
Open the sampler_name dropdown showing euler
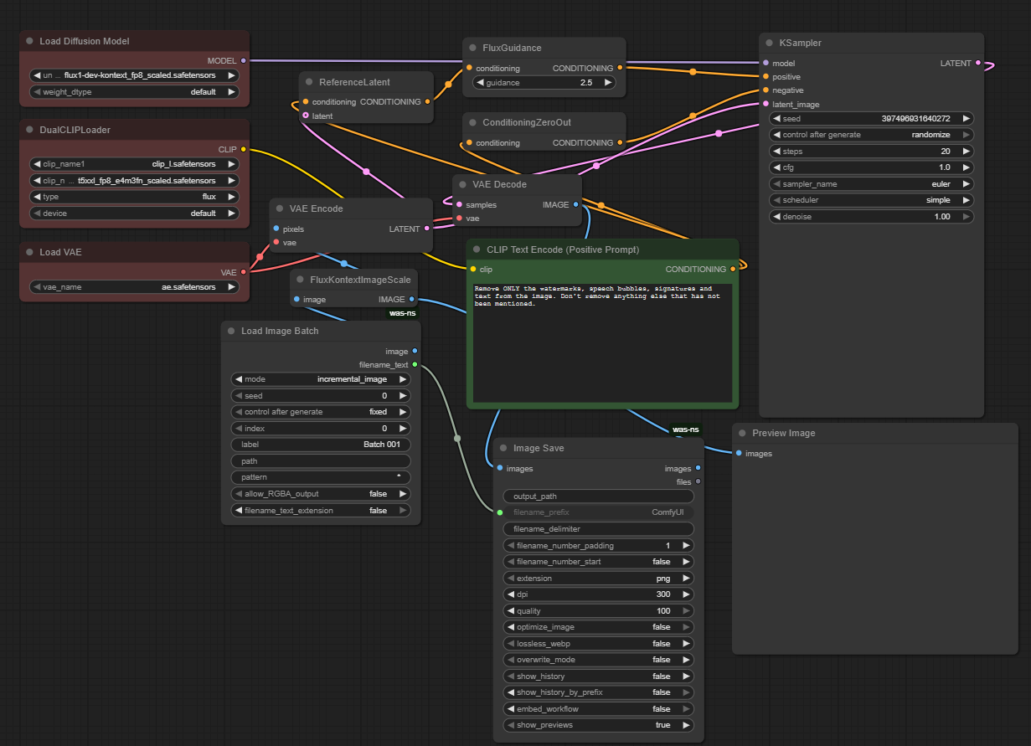[871, 184]
